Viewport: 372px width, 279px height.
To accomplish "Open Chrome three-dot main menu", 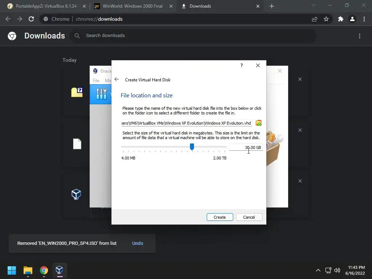I will point(364,19).
